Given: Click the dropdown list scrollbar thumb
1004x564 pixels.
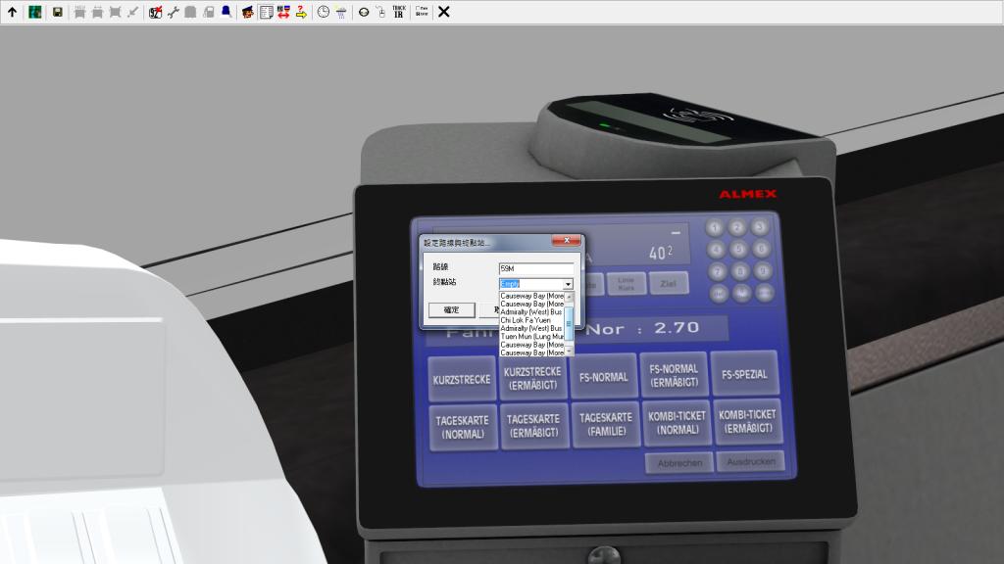Looking at the screenshot, I should click(x=569, y=323).
